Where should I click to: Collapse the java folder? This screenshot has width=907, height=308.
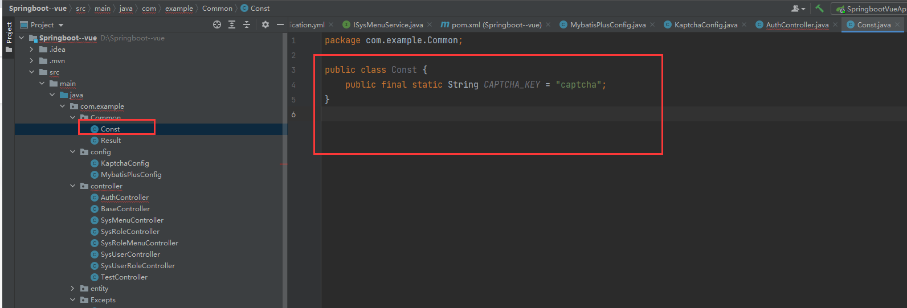click(x=52, y=95)
